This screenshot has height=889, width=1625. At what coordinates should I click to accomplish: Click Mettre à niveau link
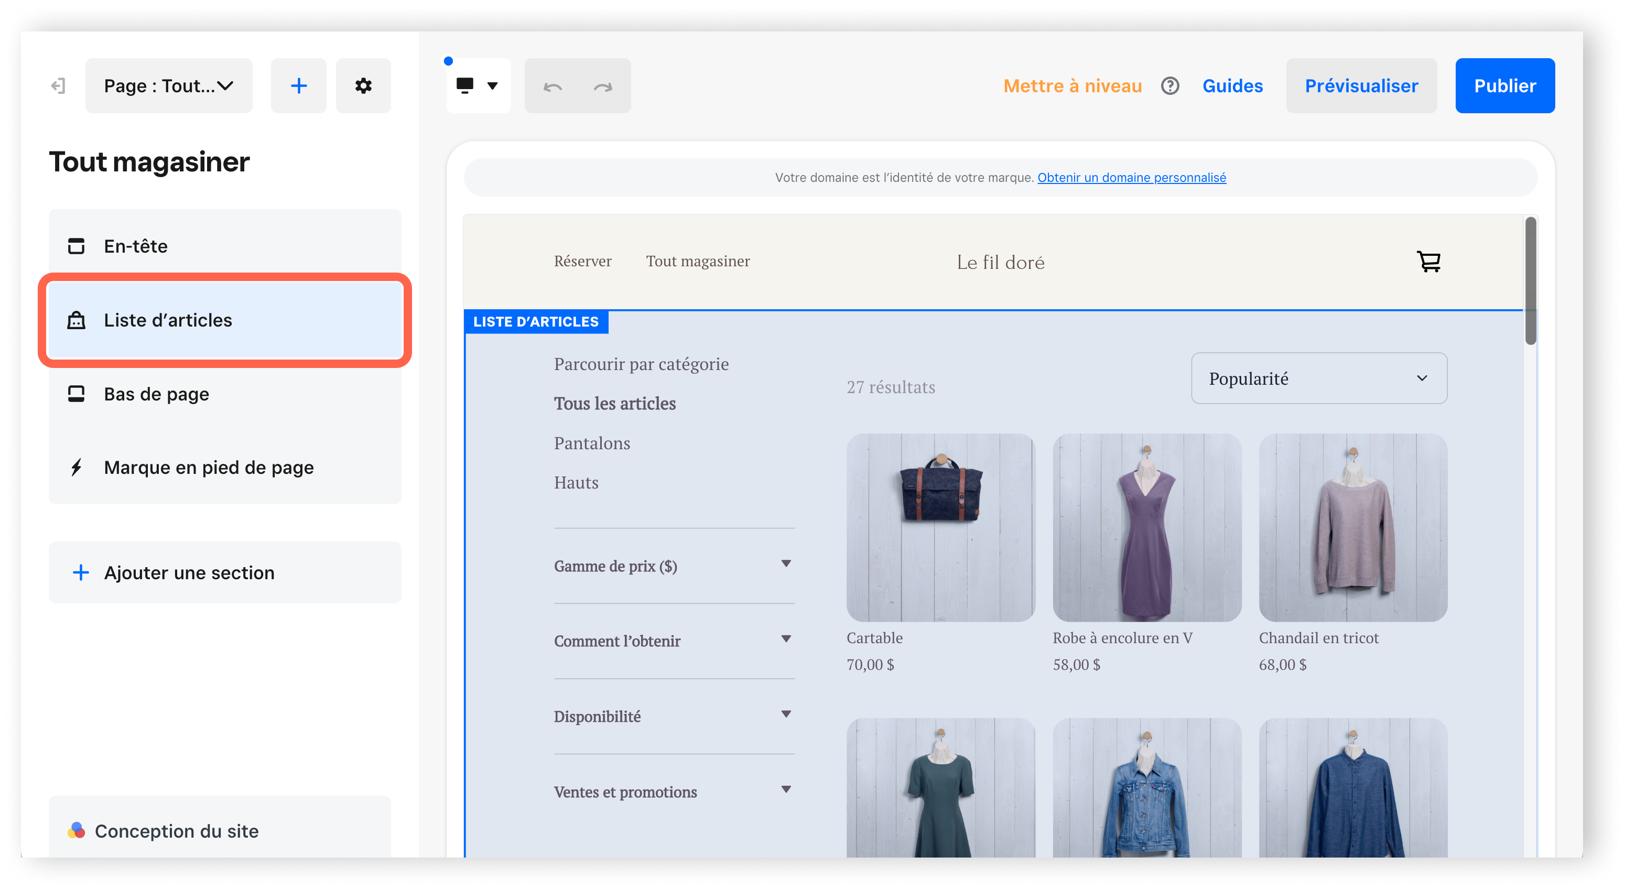[1072, 86]
